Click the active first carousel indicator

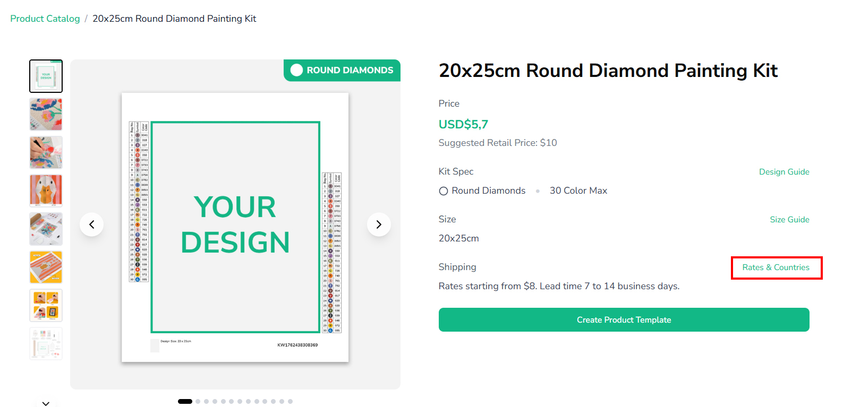point(185,402)
